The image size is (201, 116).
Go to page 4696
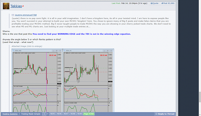click(x=59, y=114)
